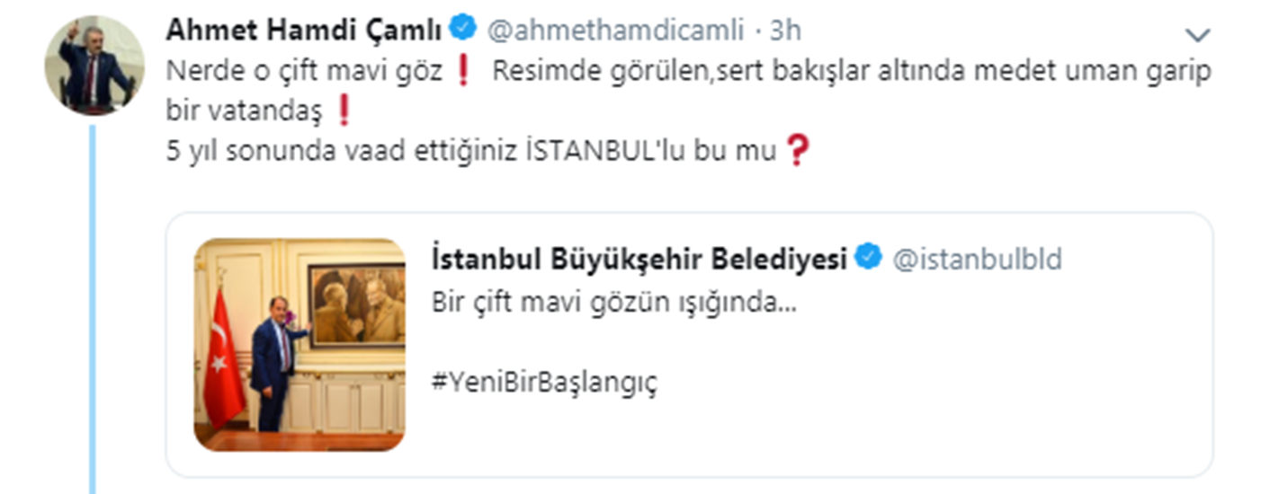This screenshot has height=494, width=1270.
Task: View the quoted tweet photo thumbnail
Action: pos(300,344)
